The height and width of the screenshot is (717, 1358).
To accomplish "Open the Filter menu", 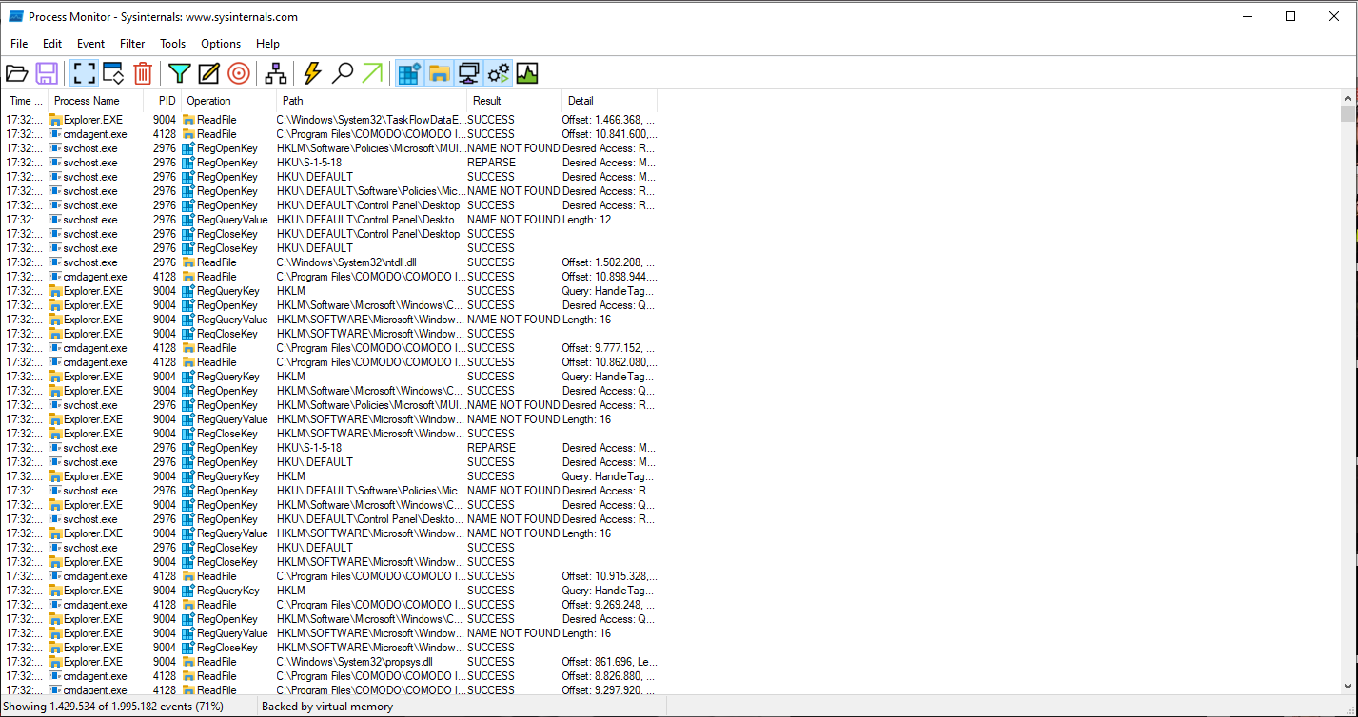I will [x=132, y=44].
